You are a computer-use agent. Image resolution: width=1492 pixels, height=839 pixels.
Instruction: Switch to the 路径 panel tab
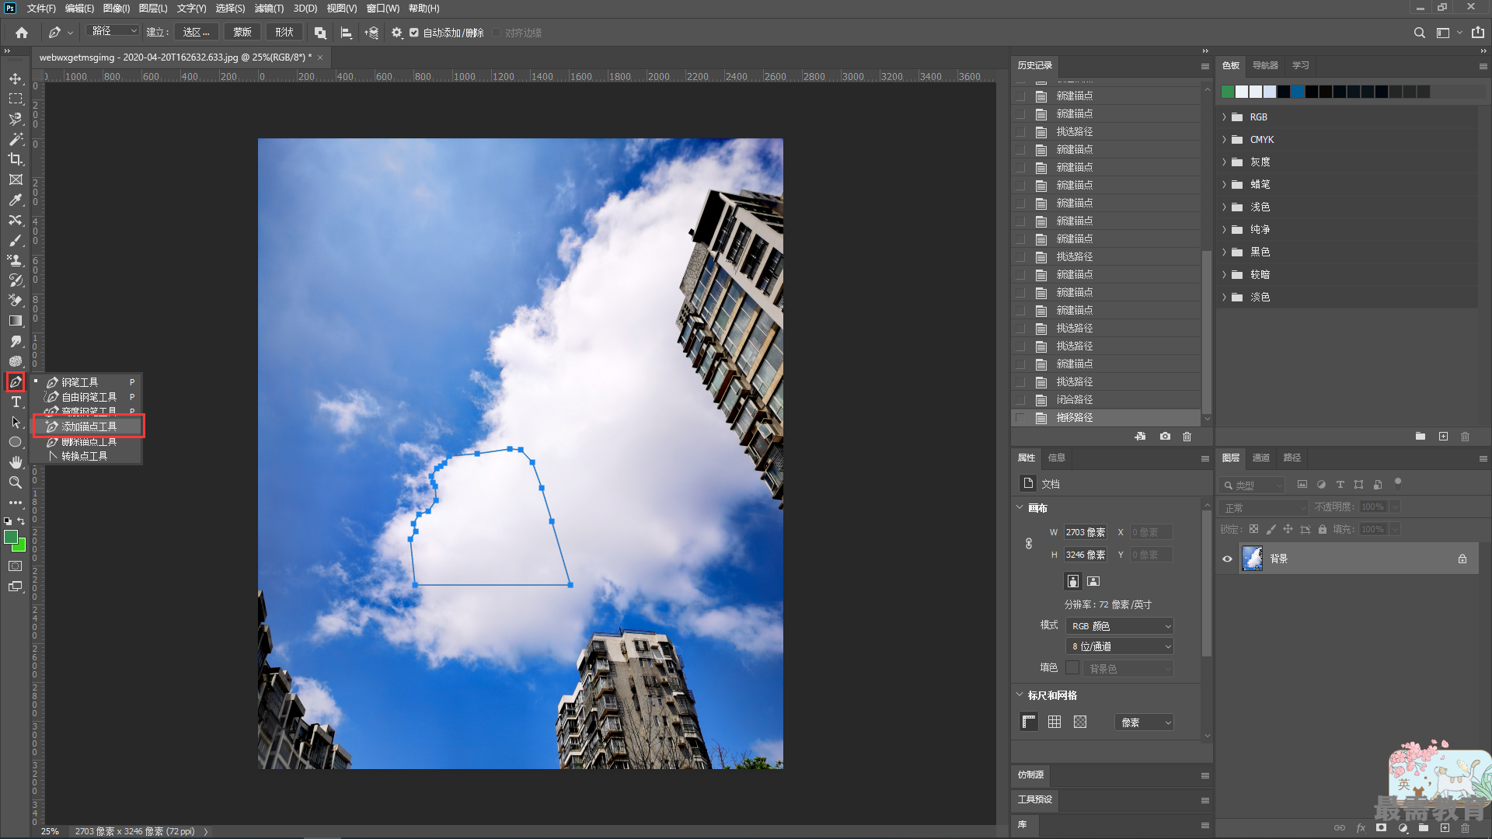(1292, 458)
